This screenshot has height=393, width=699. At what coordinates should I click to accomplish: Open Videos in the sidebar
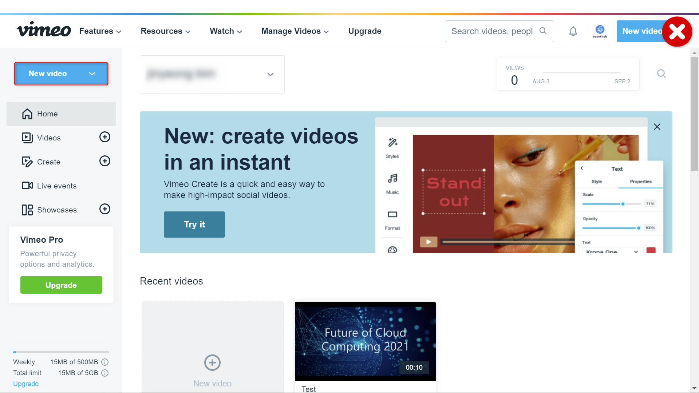[x=49, y=138]
